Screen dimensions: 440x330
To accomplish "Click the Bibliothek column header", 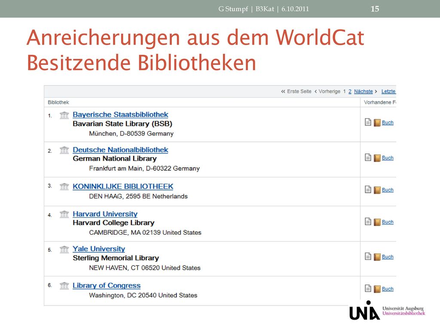I will click(x=58, y=102).
